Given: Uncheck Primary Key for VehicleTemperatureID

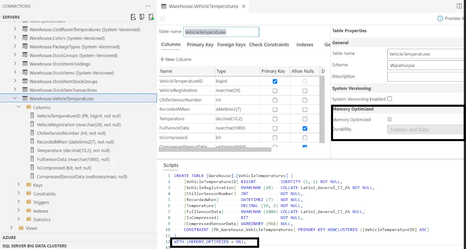Looking at the screenshot, I should pyautogui.click(x=274, y=81).
